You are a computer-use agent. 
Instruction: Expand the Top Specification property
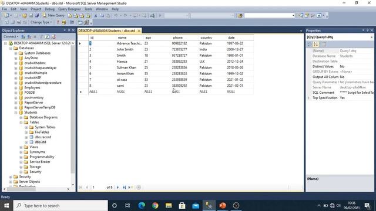308,98
